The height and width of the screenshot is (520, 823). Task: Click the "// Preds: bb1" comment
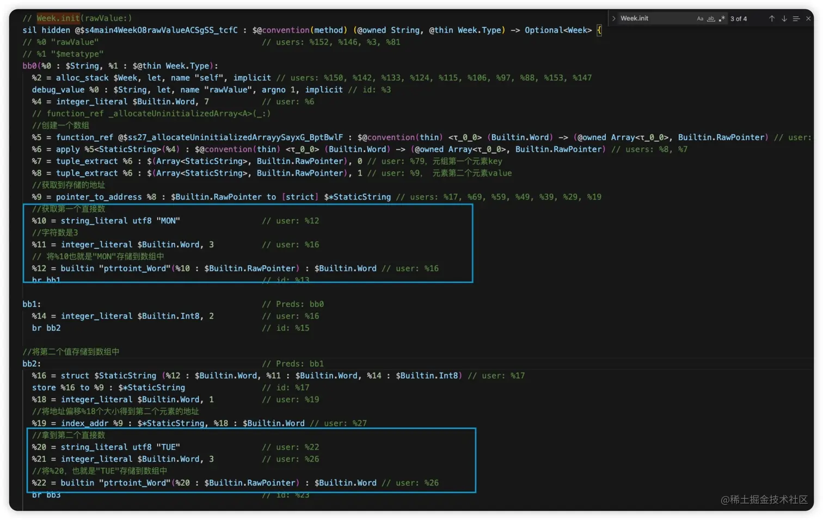(293, 364)
